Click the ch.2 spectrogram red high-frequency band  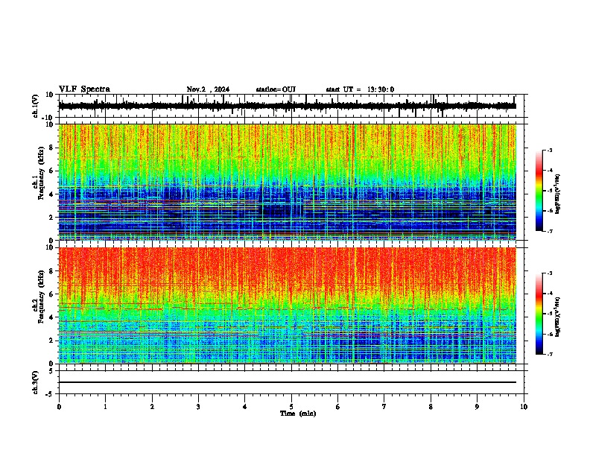[288, 267]
